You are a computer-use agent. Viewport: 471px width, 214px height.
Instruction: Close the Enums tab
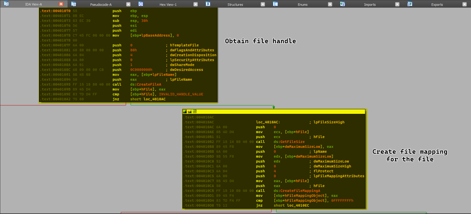330,4
